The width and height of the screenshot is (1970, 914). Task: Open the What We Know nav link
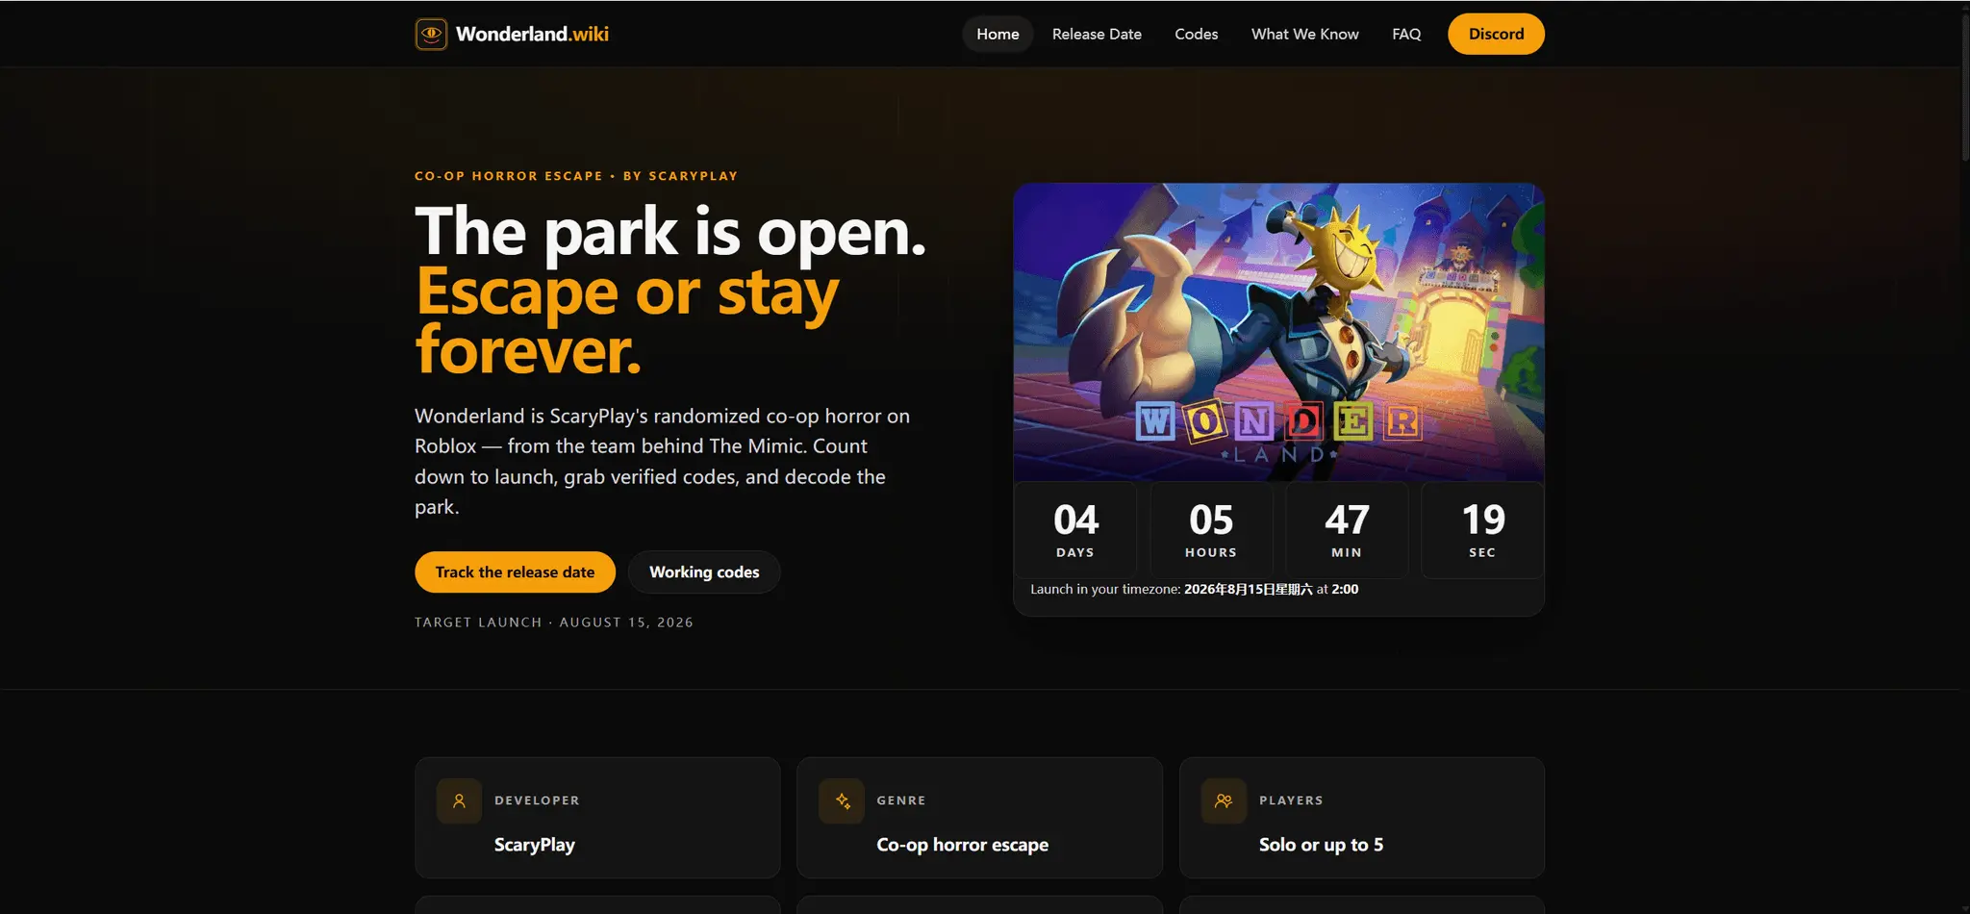[x=1304, y=34]
